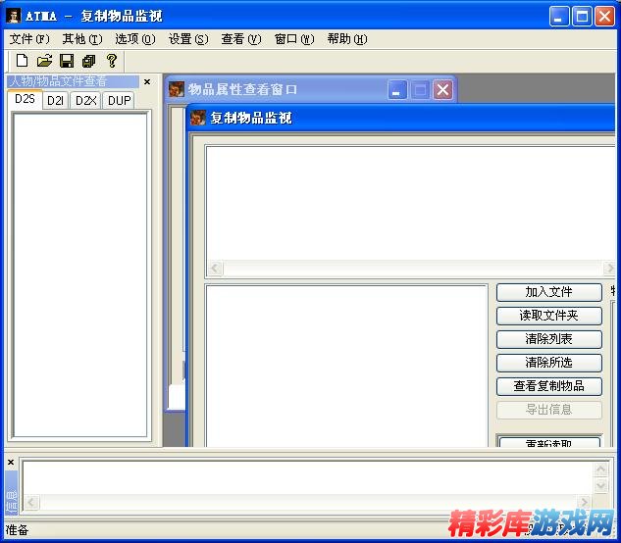Open the 文件(F) menu
Image resolution: width=621 pixels, height=543 pixels.
tap(29, 39)
